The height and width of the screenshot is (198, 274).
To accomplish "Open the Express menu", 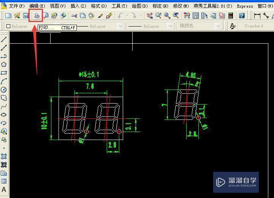I will (245, 6).
